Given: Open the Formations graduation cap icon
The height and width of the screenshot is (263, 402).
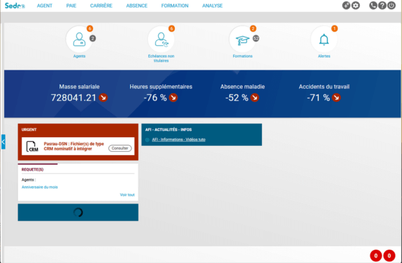Looking at the screenshot, I should coord(243,39).
